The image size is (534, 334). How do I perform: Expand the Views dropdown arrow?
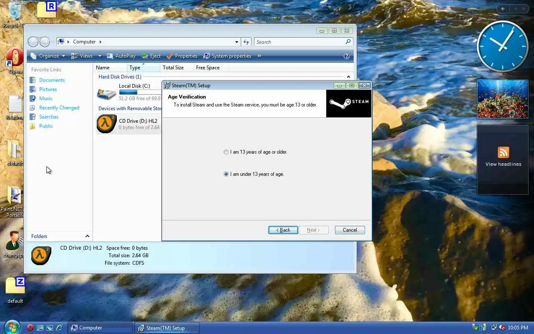pos(100,56)
